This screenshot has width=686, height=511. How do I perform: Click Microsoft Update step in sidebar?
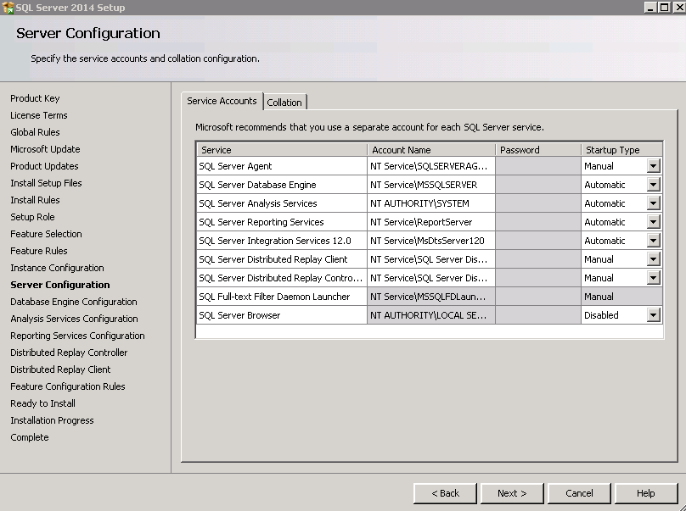tap(45, 149)
